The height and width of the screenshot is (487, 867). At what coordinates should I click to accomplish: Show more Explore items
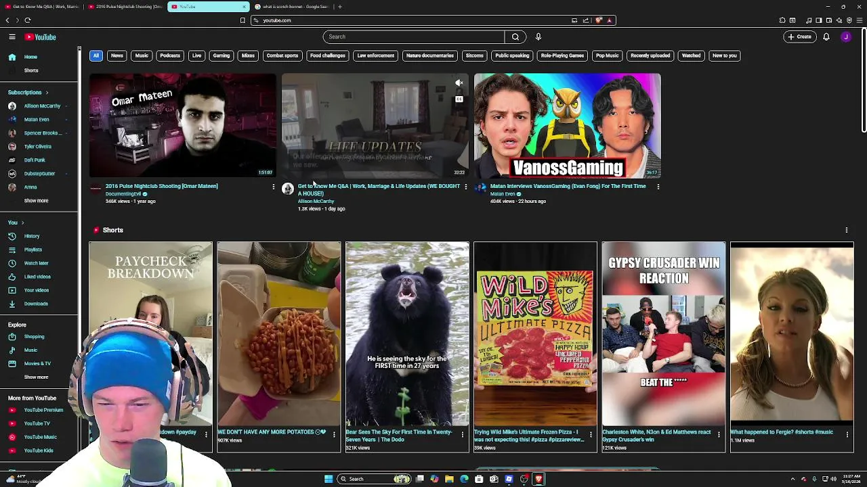click(x=37, y=377)
